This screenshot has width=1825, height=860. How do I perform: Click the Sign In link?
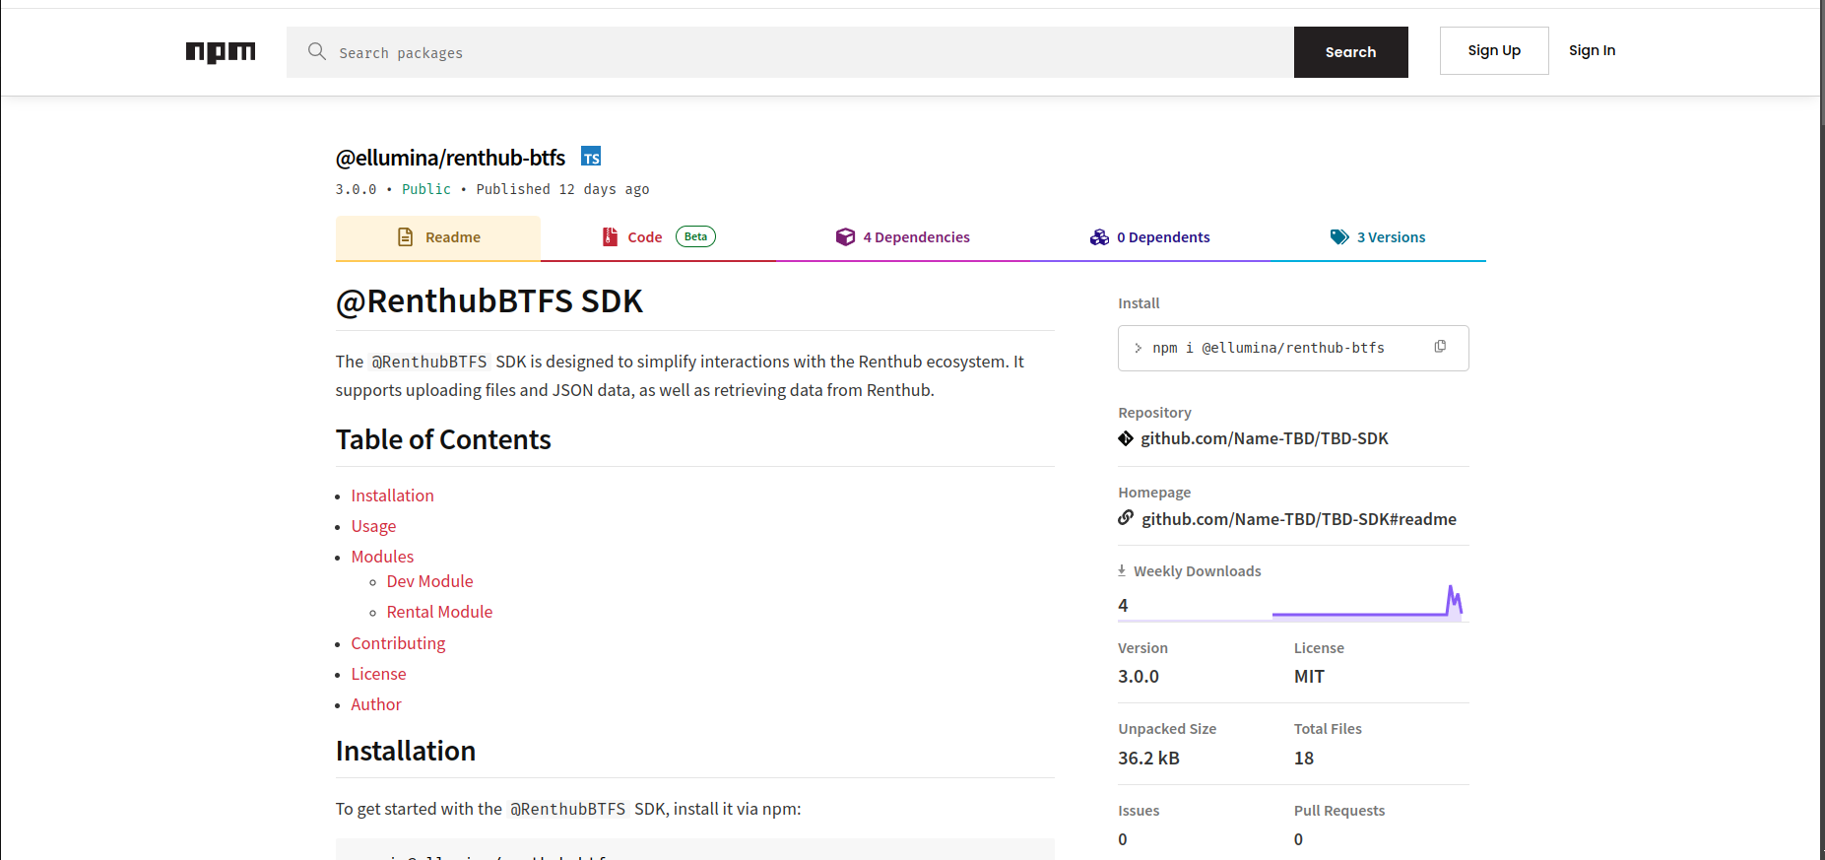(x=1592, y=50)
